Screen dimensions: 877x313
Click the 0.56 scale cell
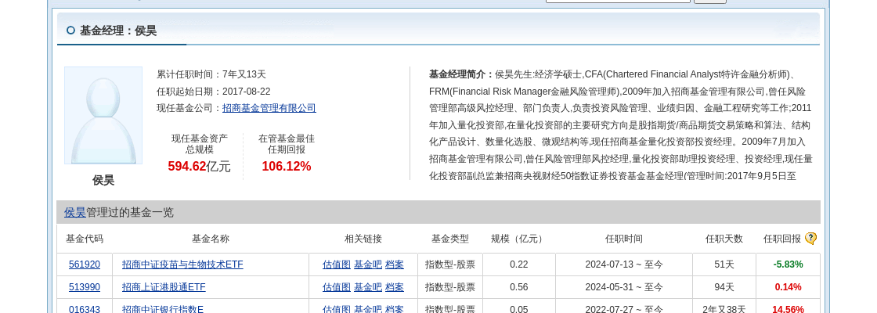coord(518,287)
